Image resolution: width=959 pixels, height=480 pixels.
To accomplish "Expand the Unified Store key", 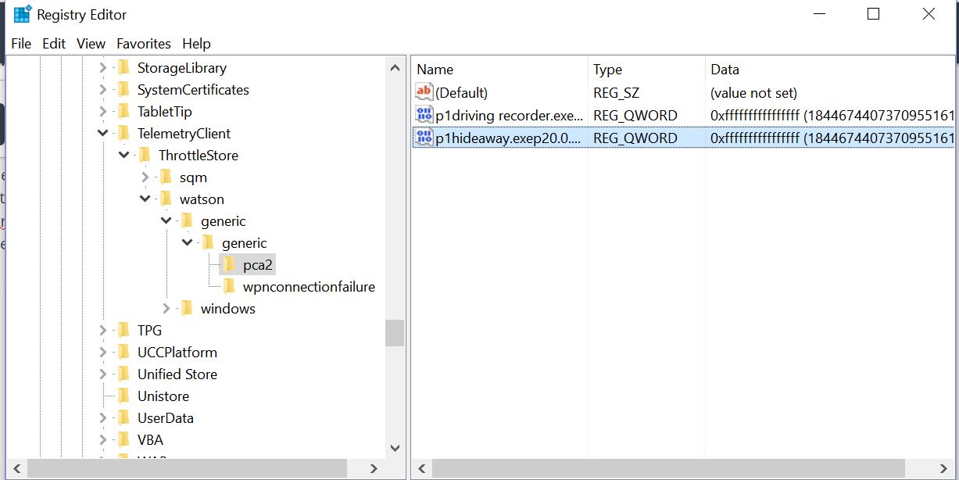I will 102,374.
